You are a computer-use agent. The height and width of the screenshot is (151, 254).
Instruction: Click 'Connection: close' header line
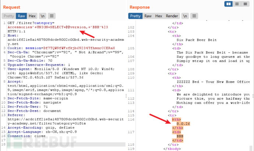point(27,136)
